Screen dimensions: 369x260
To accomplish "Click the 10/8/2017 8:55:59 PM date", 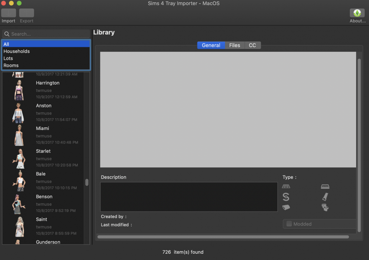I will [56, 233].
